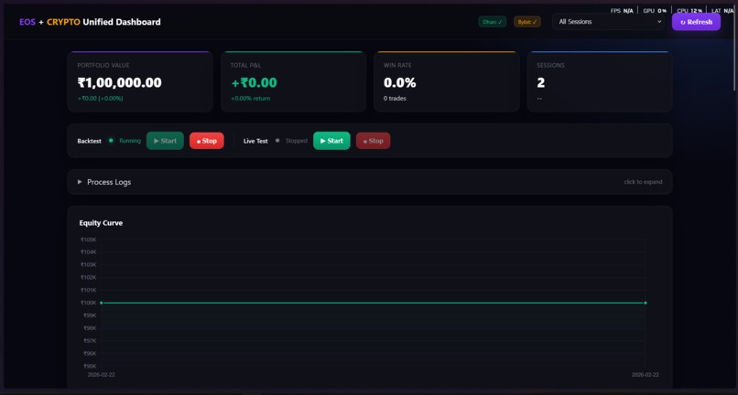The image size is (738, 395).
Task: Click the 'EOS + CRYPTO Unified Dashboard' title
Action: pos(90,22)
